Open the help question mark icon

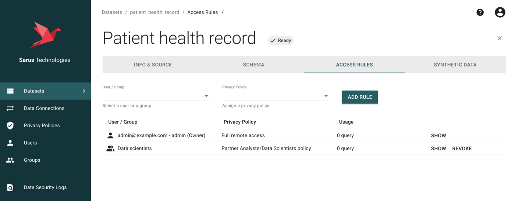[x=480, y=12]
